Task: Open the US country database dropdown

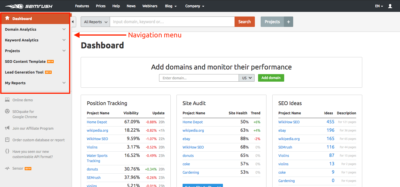Action: (x=246, y=78)
